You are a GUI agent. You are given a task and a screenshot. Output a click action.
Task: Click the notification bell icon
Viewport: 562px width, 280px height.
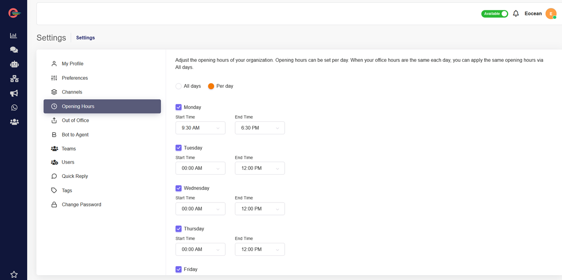516,13
